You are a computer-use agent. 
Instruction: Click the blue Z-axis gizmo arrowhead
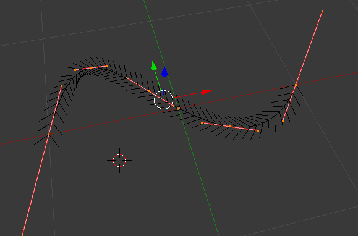coord(164,72)
